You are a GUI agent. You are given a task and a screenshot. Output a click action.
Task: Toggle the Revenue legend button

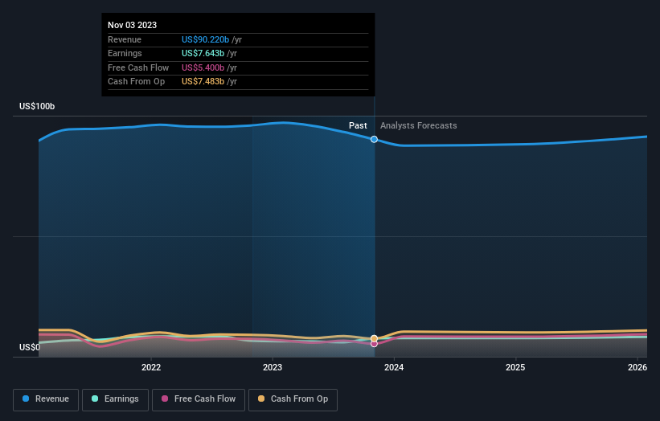46,399
